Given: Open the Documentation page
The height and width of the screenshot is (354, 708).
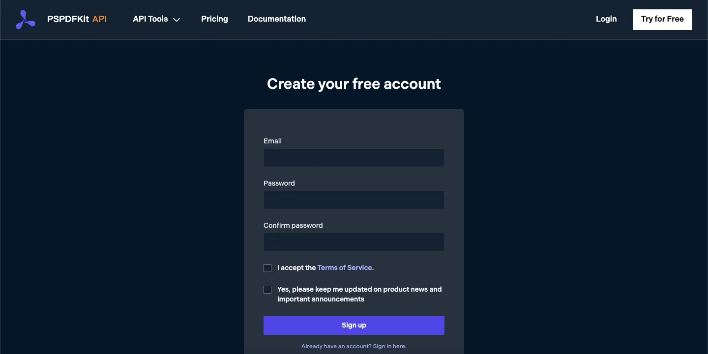Looking at the screenshot, I should (276, 19).
